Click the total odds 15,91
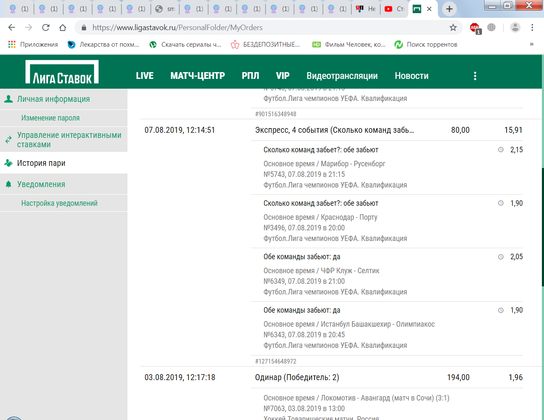The height and width of the screenshot is (420, 544). (x=513, y=130)
